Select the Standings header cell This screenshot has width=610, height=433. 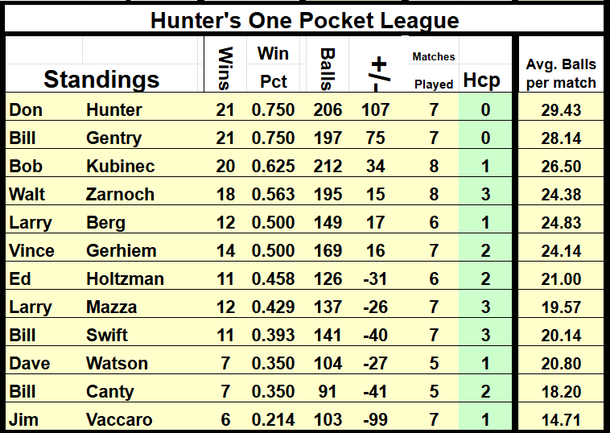point(101,79)
